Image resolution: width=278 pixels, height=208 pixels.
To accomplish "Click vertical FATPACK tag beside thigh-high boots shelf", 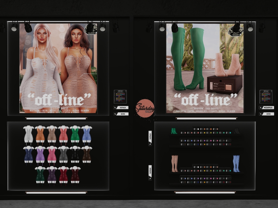I will click(x=150, y=173).
